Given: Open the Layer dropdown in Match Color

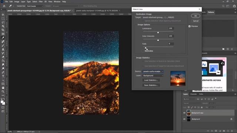Looking at the screenshot, I should point(153,75).
